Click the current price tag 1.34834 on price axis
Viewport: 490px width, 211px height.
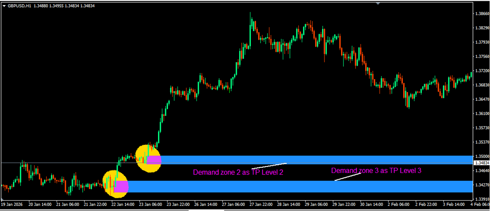(481, 163)
